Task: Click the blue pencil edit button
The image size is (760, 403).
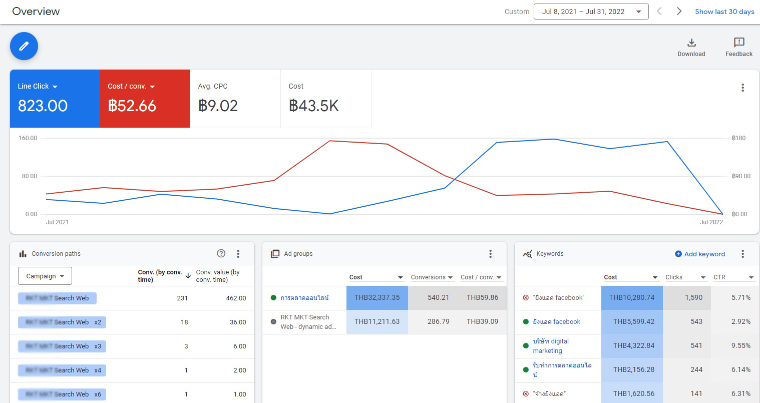Action: [x=24, y=46]
